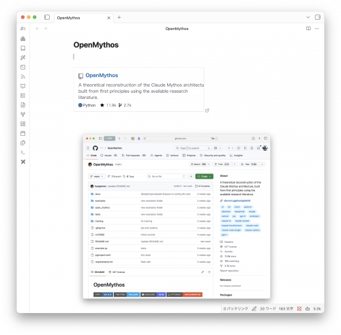The height and width of the screenshot is (335, 341).
Task: Open the fork-shaped graph ribbon icon
Action: tap(23, 115)
